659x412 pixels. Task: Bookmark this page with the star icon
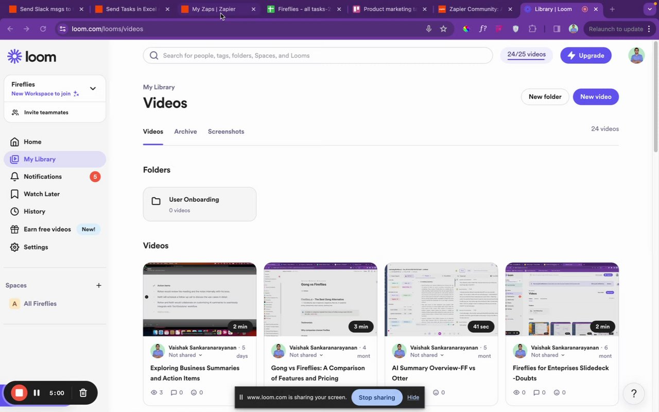click(x=443, y=29)
